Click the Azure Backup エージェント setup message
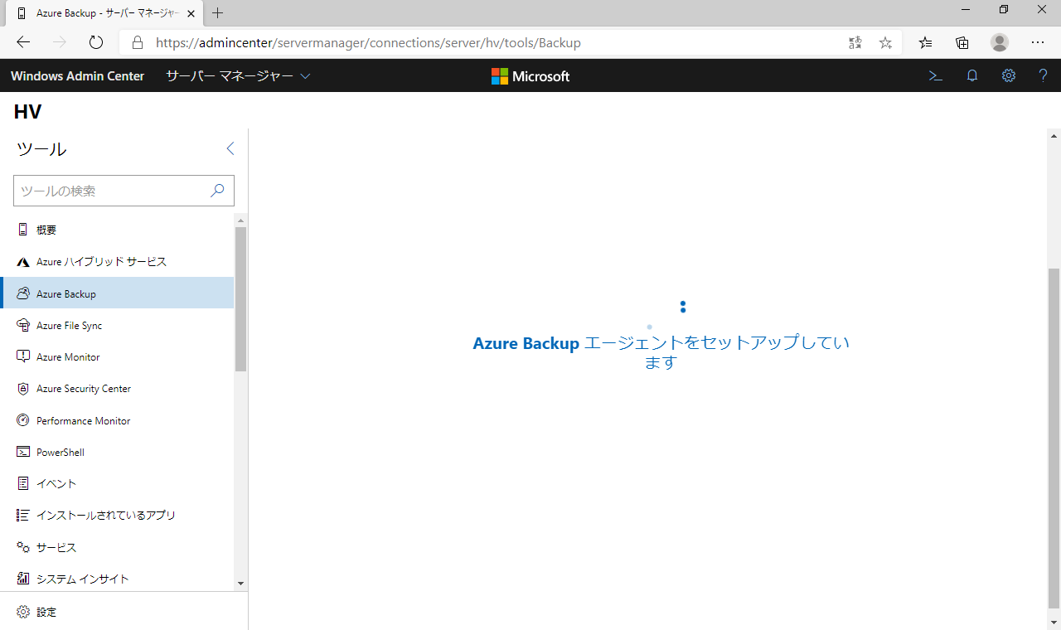 pos(661,352)
